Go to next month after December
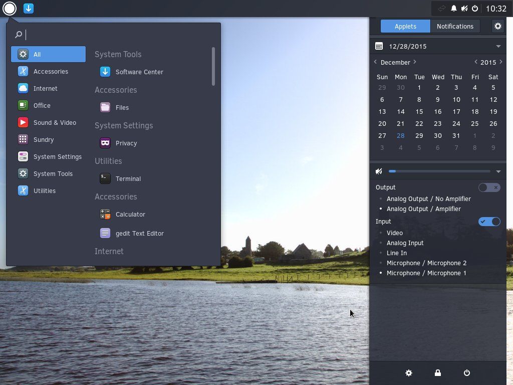Viewport: 513px width, 385px height. [415, 62]
